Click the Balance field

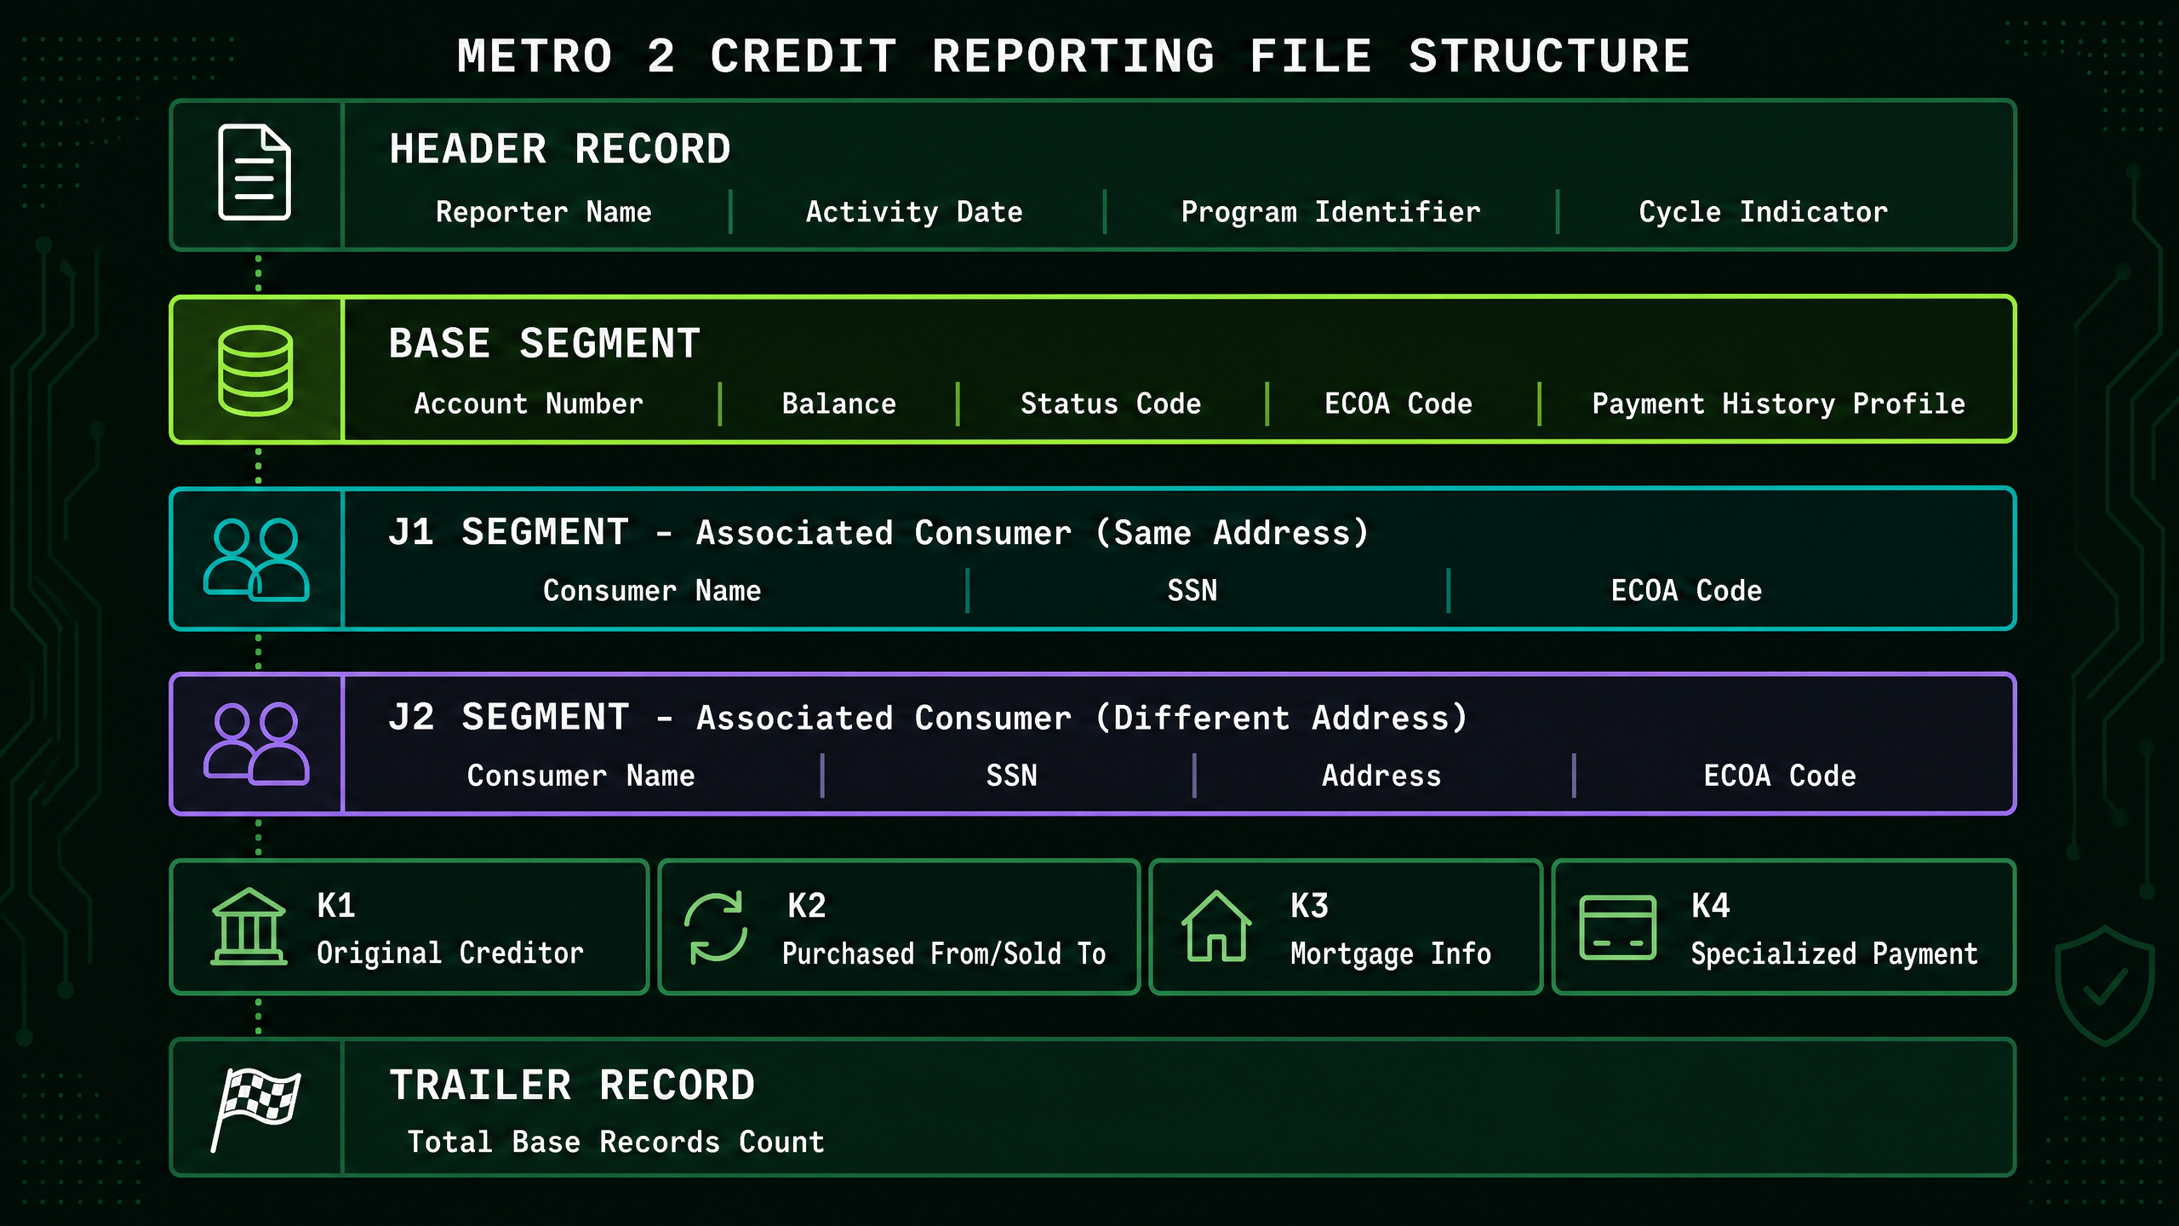point(838,404)
